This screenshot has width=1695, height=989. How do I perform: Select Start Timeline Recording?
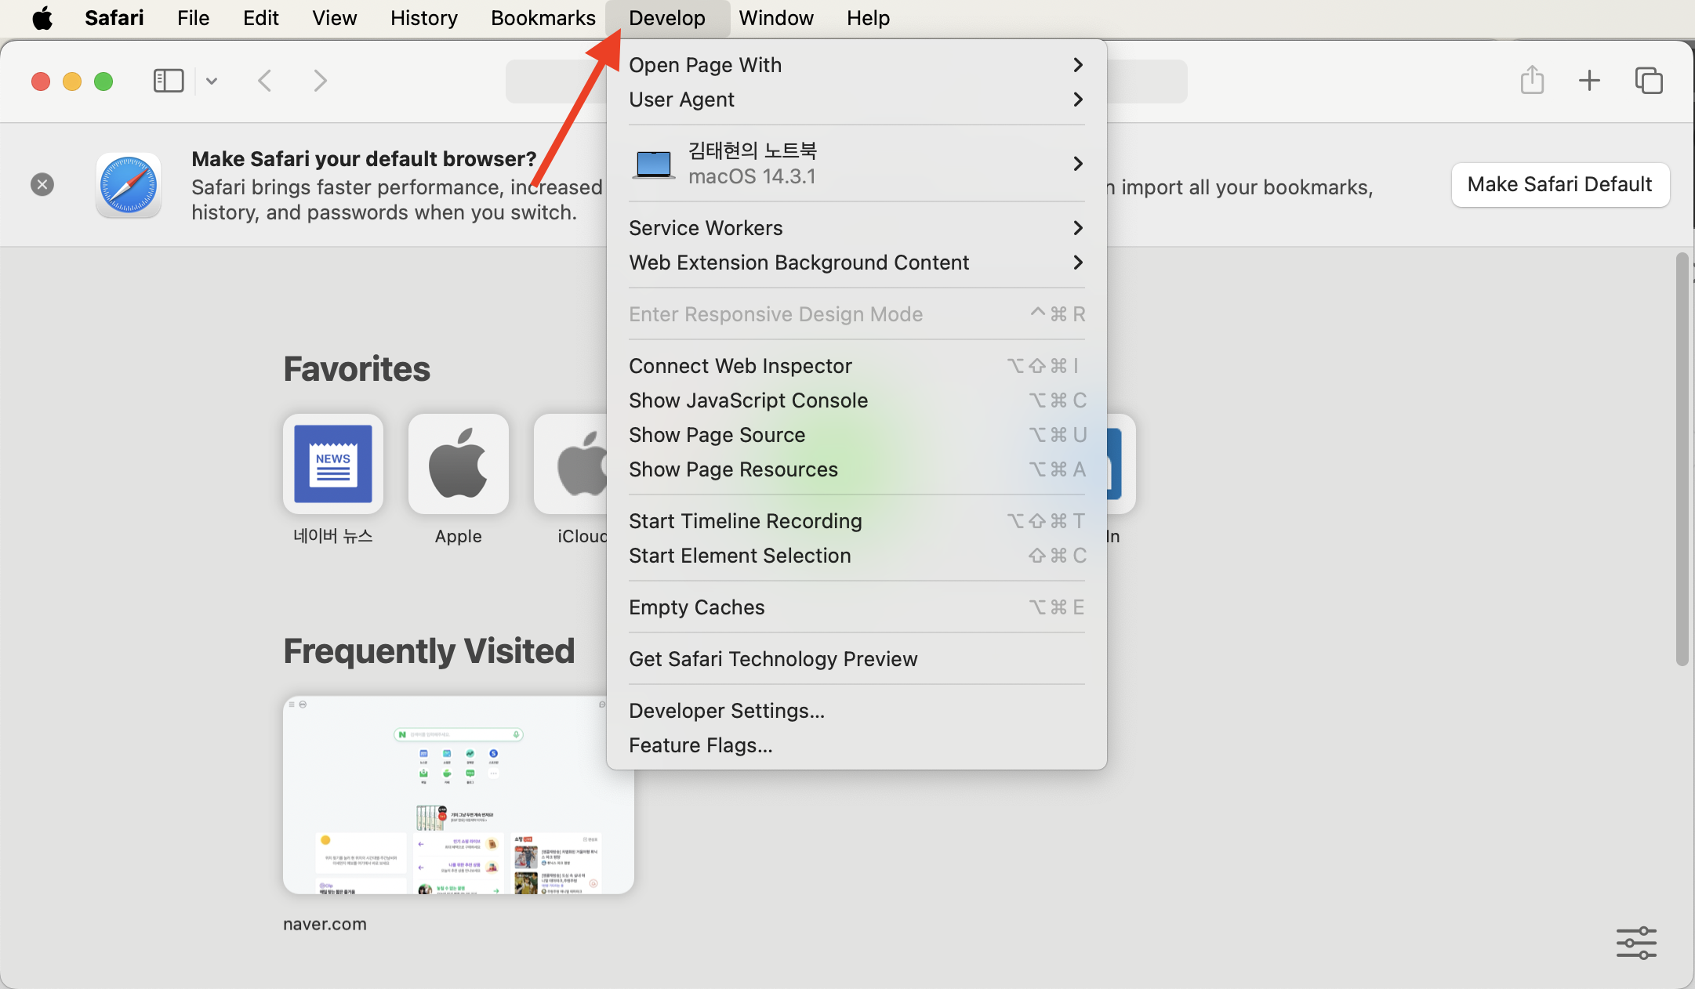pyautogui.click(x=856, y=521)
